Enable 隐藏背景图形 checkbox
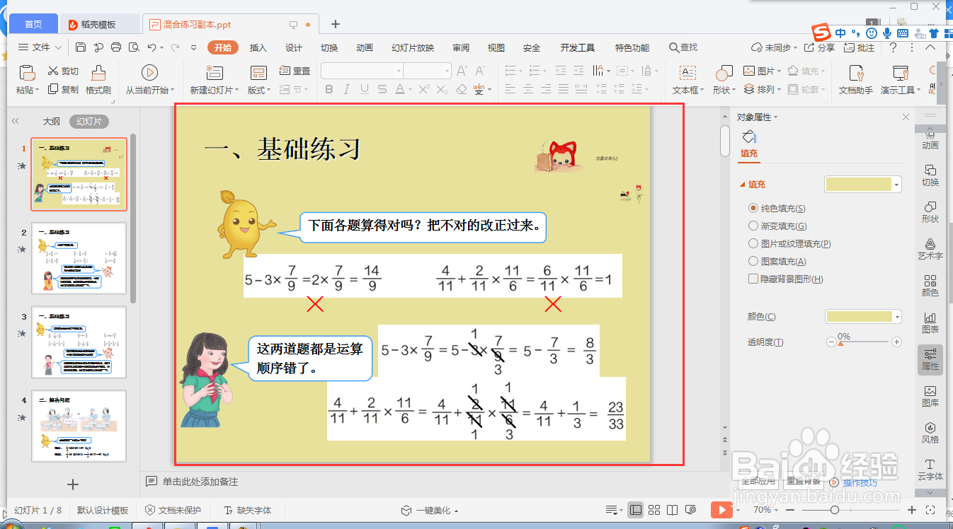This screenshot has width=953, height=529. pyautogui.click(x=753, y=278)
